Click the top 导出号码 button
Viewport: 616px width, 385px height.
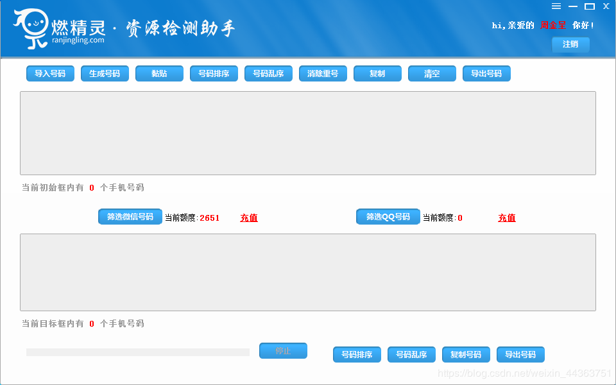click(x=486, y=73)
